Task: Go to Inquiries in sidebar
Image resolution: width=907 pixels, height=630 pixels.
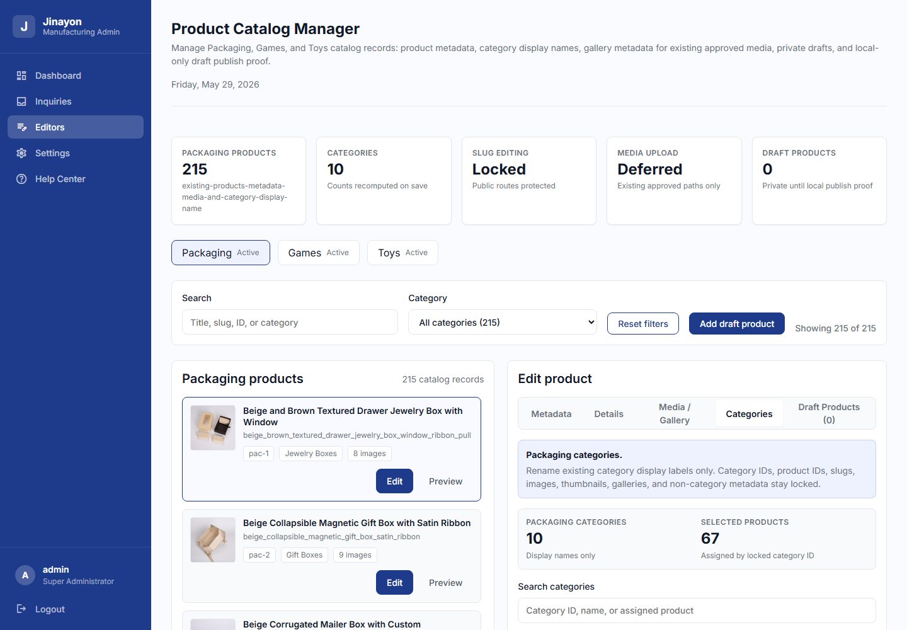Action: point(76,101)
